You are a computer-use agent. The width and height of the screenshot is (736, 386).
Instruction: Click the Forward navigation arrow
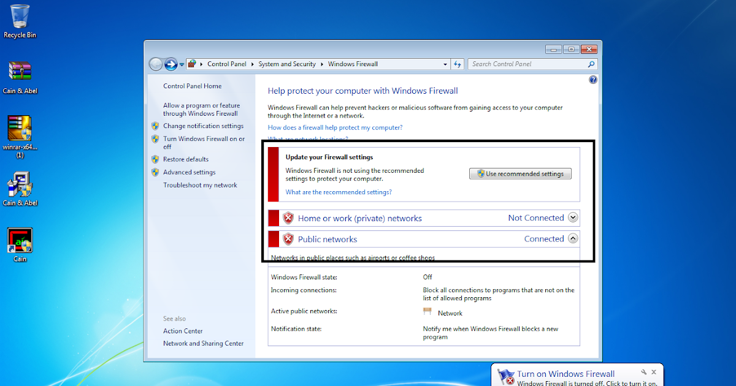[171, 64]
